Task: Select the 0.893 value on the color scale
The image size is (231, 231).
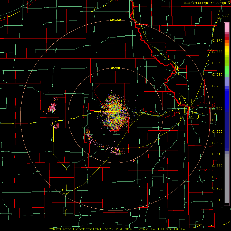Action: coord(217,52)
